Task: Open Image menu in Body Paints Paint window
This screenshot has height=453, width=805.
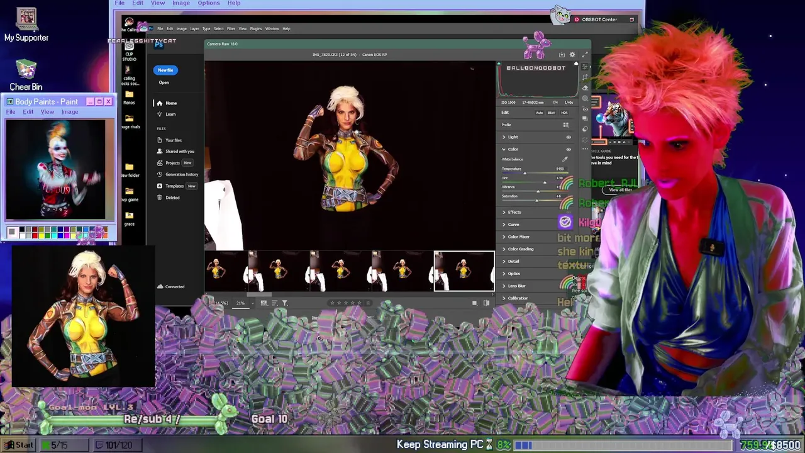Action: click(70, 112)
